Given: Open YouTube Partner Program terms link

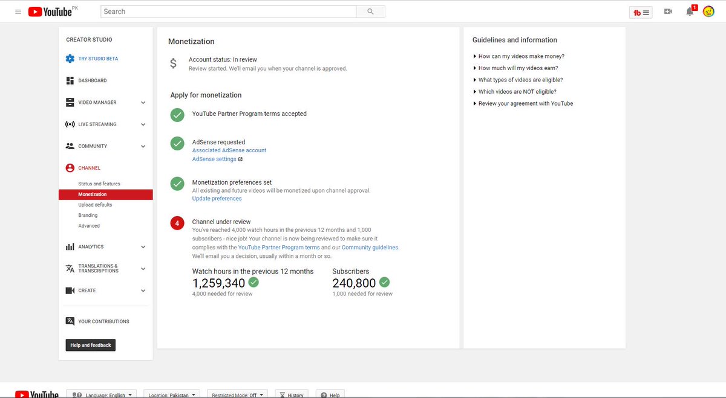Looking at the screenshot, I should tap(279, 248).
